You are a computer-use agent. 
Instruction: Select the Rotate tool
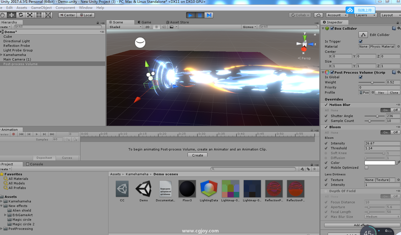coord(21,15)
